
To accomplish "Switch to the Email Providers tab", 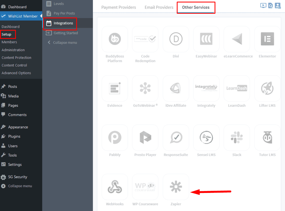I will [x=159, y=7].
